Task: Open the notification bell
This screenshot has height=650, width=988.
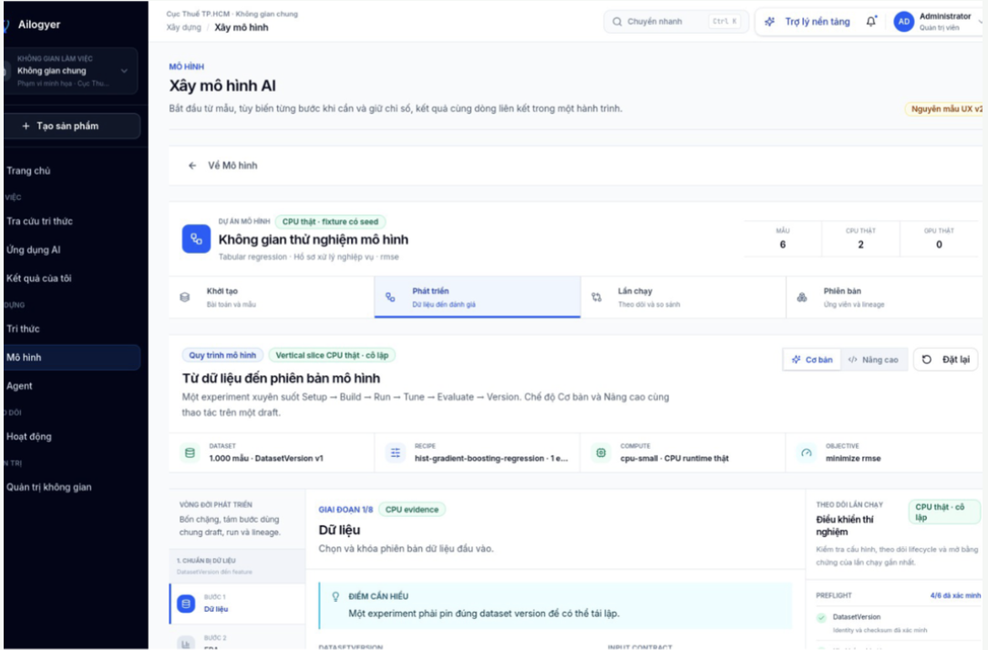Action: pyautogui.click(x=871, y=22)
